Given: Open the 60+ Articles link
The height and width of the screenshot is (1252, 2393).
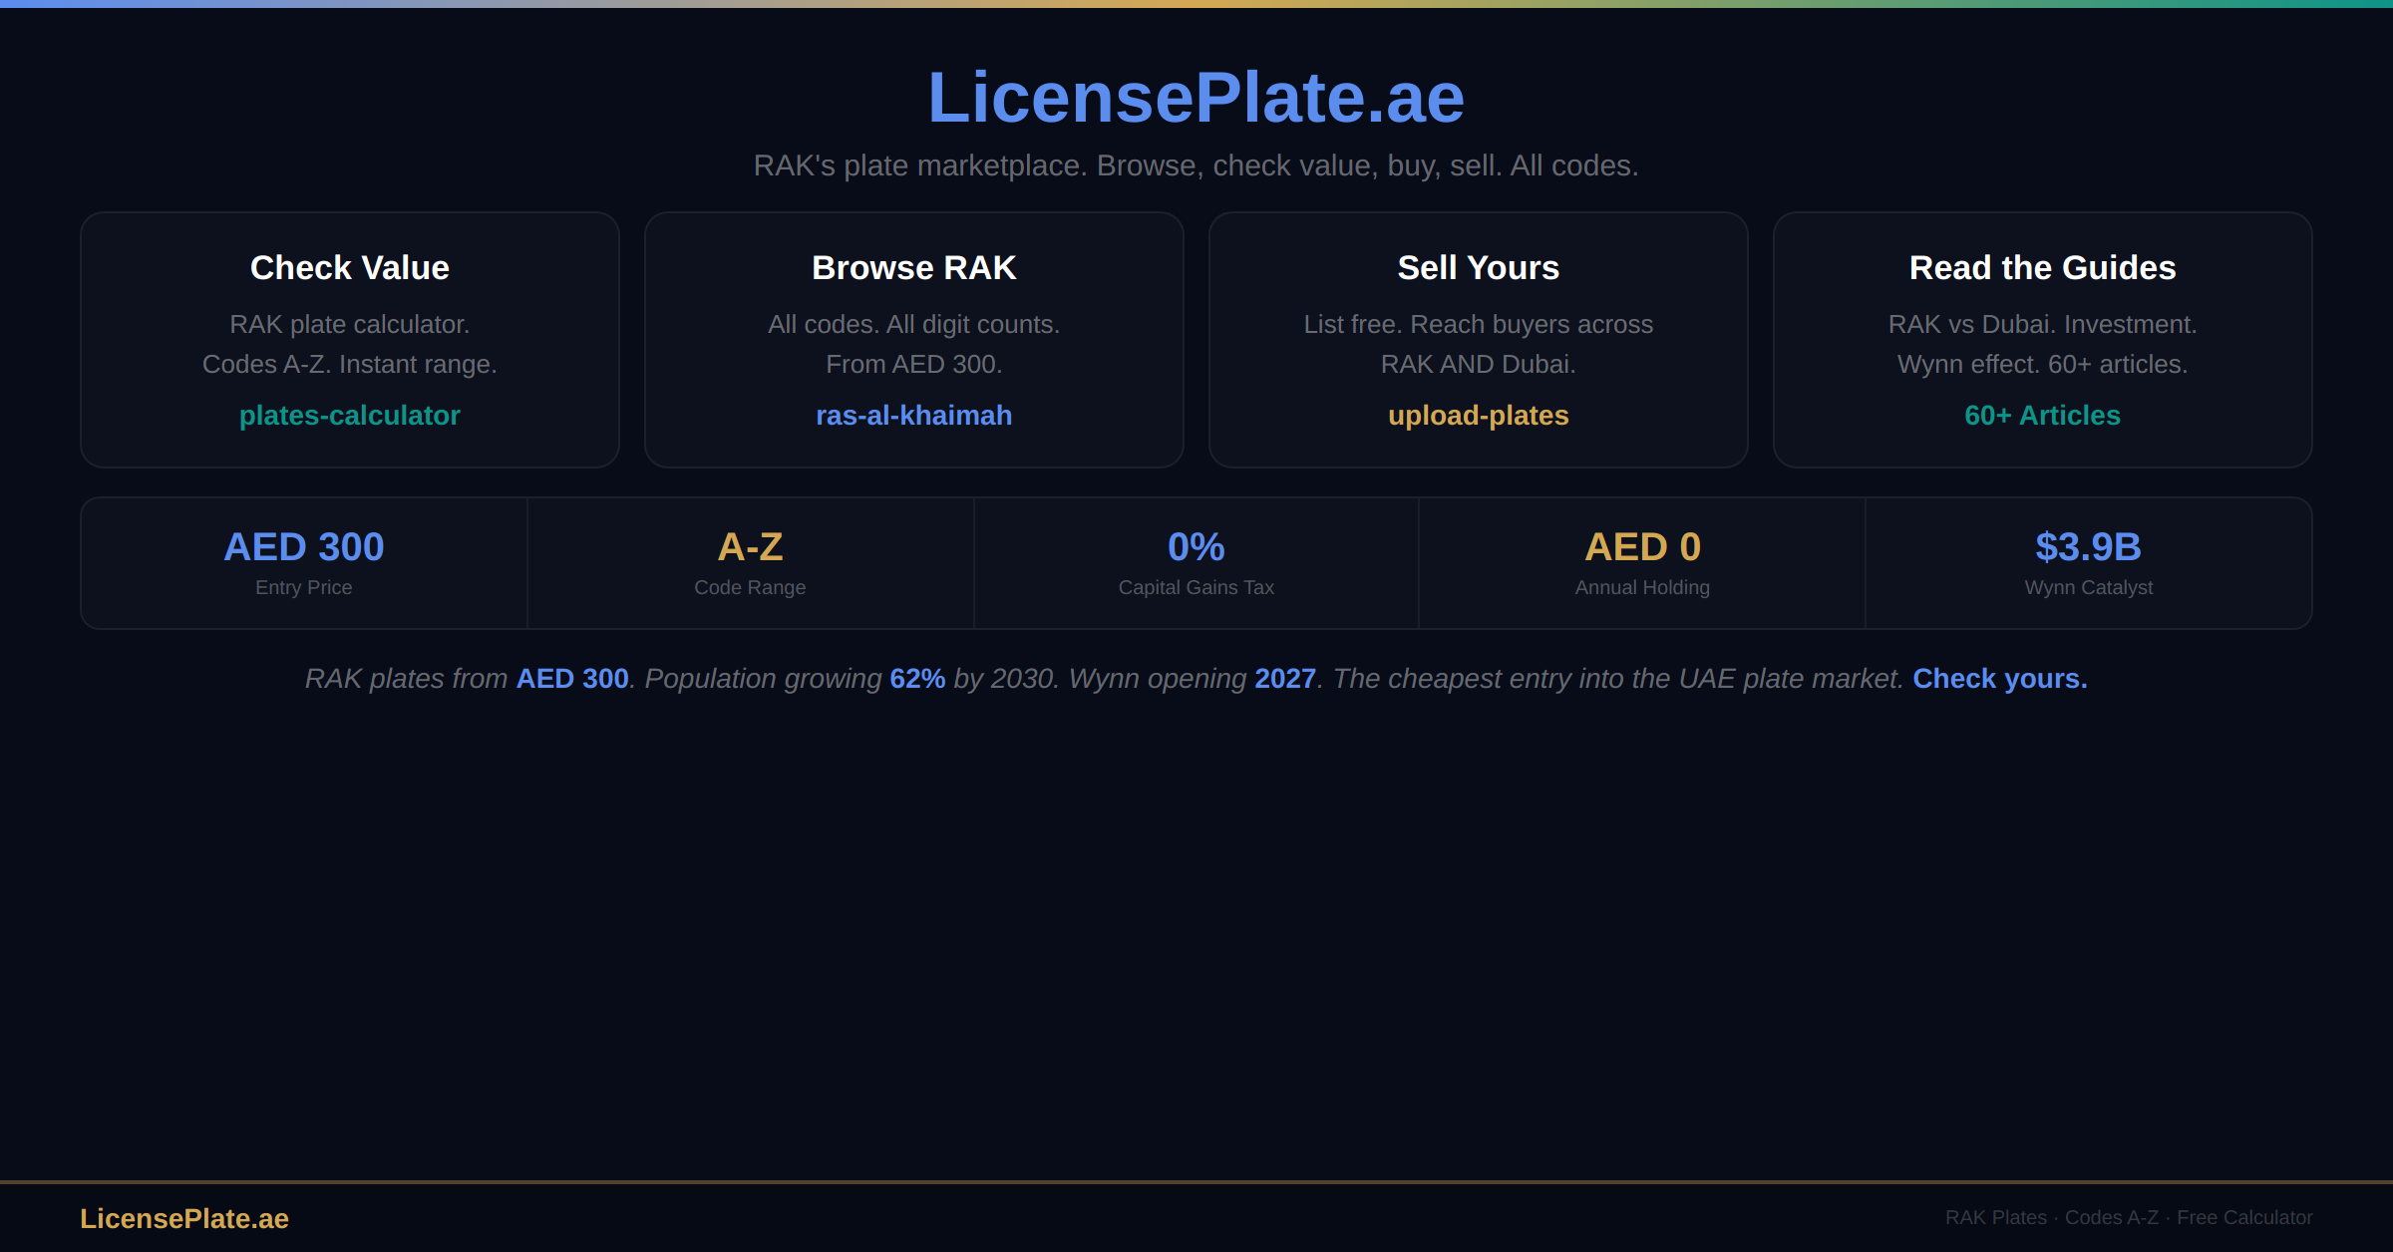Looking at the screenshot, I should pyautogui.click(x=2042, y=416).
